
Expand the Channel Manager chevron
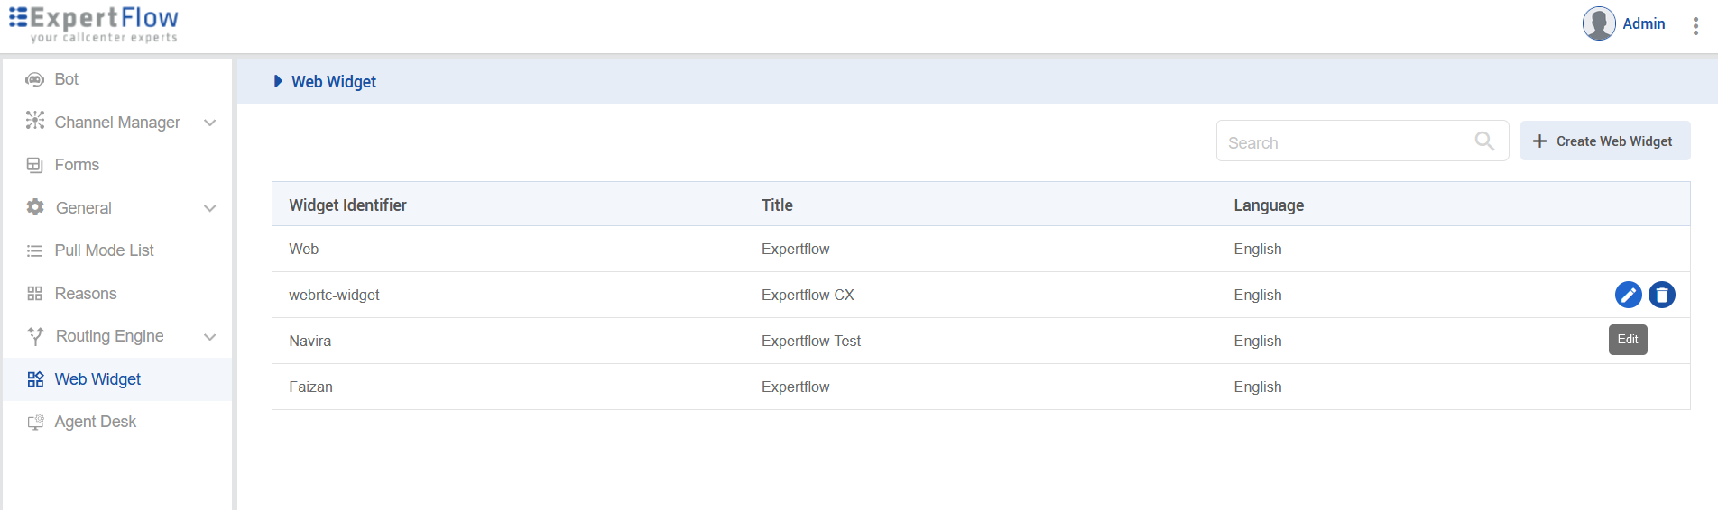pos(210,123)
